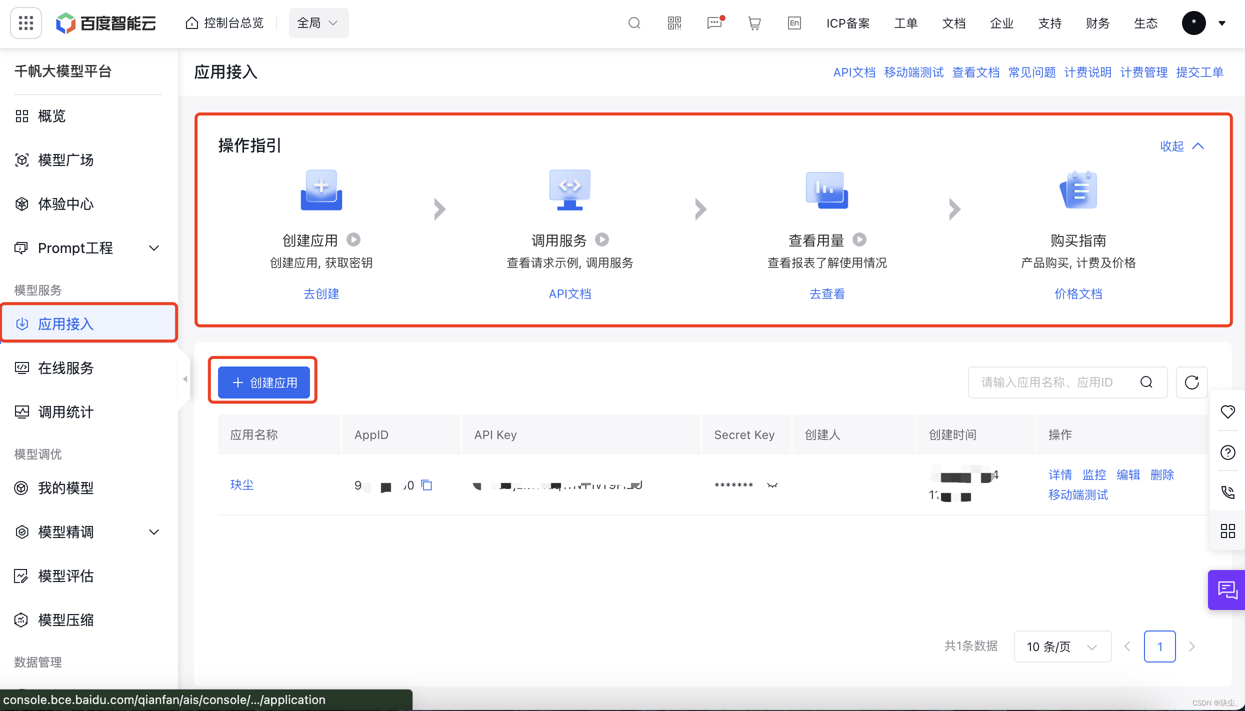This screenshot has width=1245, height=711.
Task: Go to 在线服务 in sidebar
Action: tap(65, 368)
